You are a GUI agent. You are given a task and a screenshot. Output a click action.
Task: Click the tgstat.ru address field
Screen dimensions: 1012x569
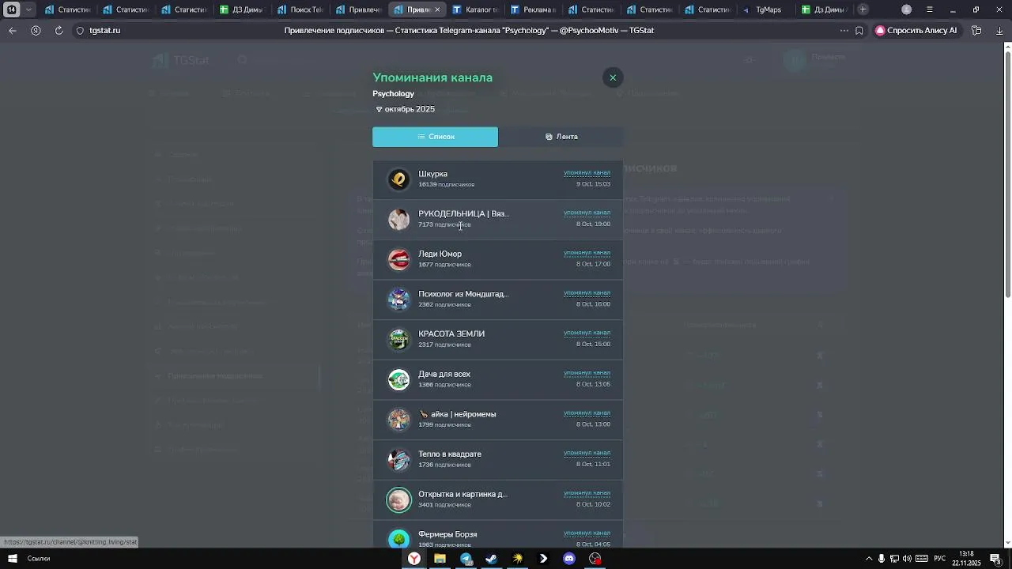point(104,30)
